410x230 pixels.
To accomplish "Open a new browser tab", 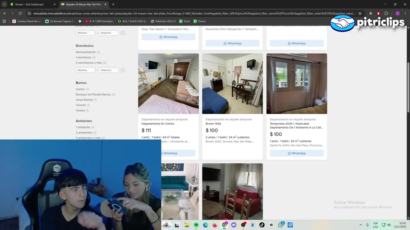I will [x=113, y=4].
